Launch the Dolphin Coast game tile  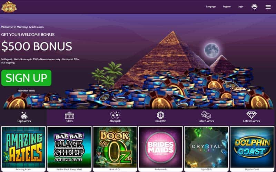coord(252,149)
